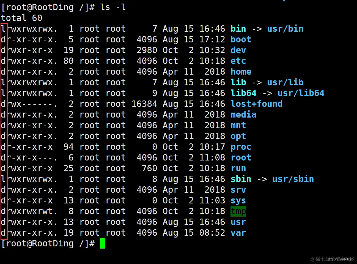Click the 'usr/lib64' symlink target
Image resolution: width=357 pixels, height=264 pixels.
point(301,93)
